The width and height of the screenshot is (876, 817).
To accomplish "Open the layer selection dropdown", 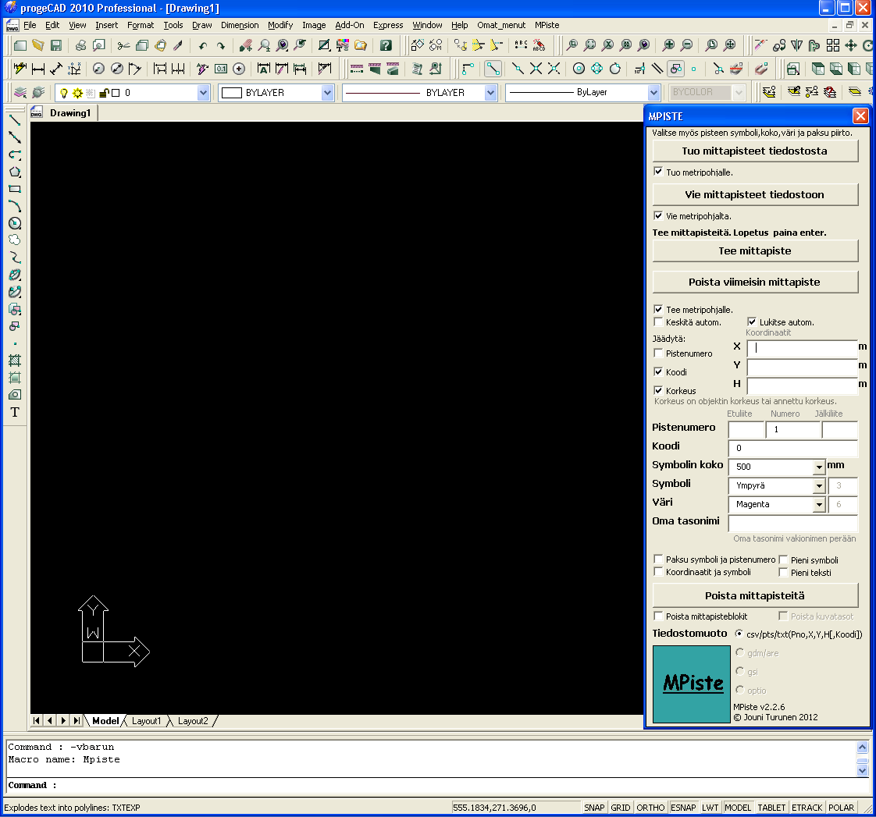I will [203, 93].
